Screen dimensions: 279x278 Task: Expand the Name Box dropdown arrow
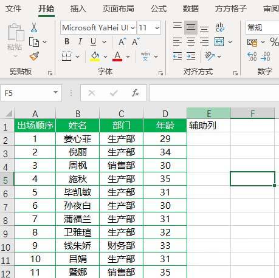[x=55, y=92]
